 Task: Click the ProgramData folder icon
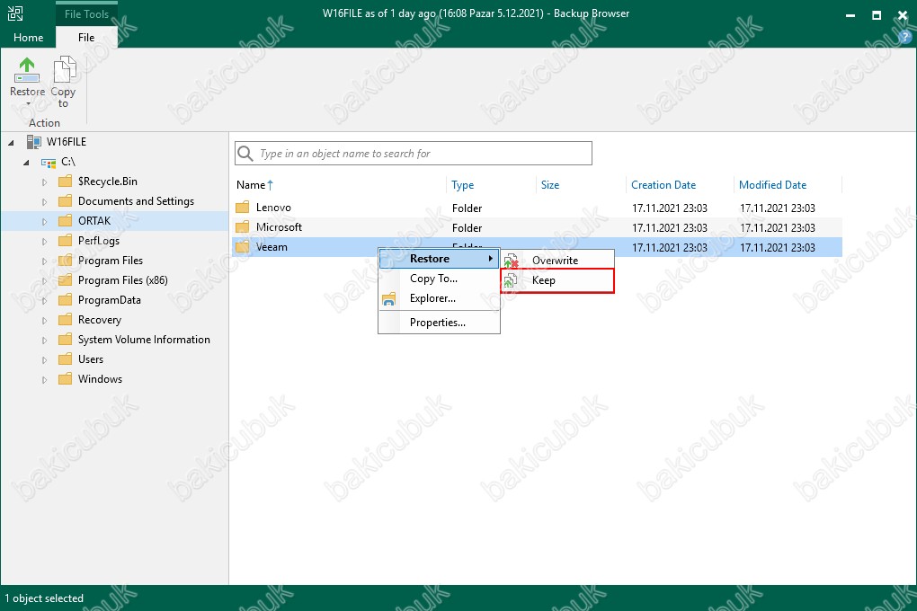click(x=66, y=300)
